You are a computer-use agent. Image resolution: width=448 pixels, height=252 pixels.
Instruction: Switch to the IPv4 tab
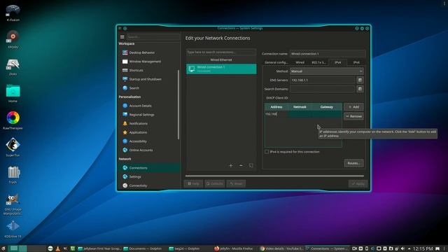point(337,62)
